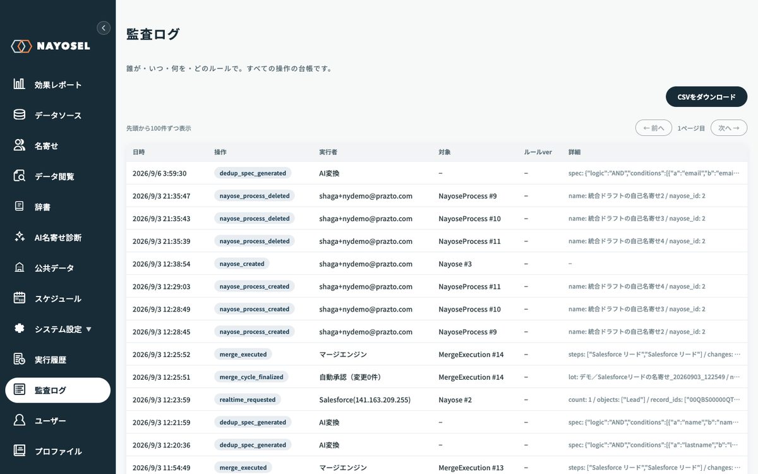Expand the システム設定 submenu arrow
758x474 pixels.
(88, 329)
